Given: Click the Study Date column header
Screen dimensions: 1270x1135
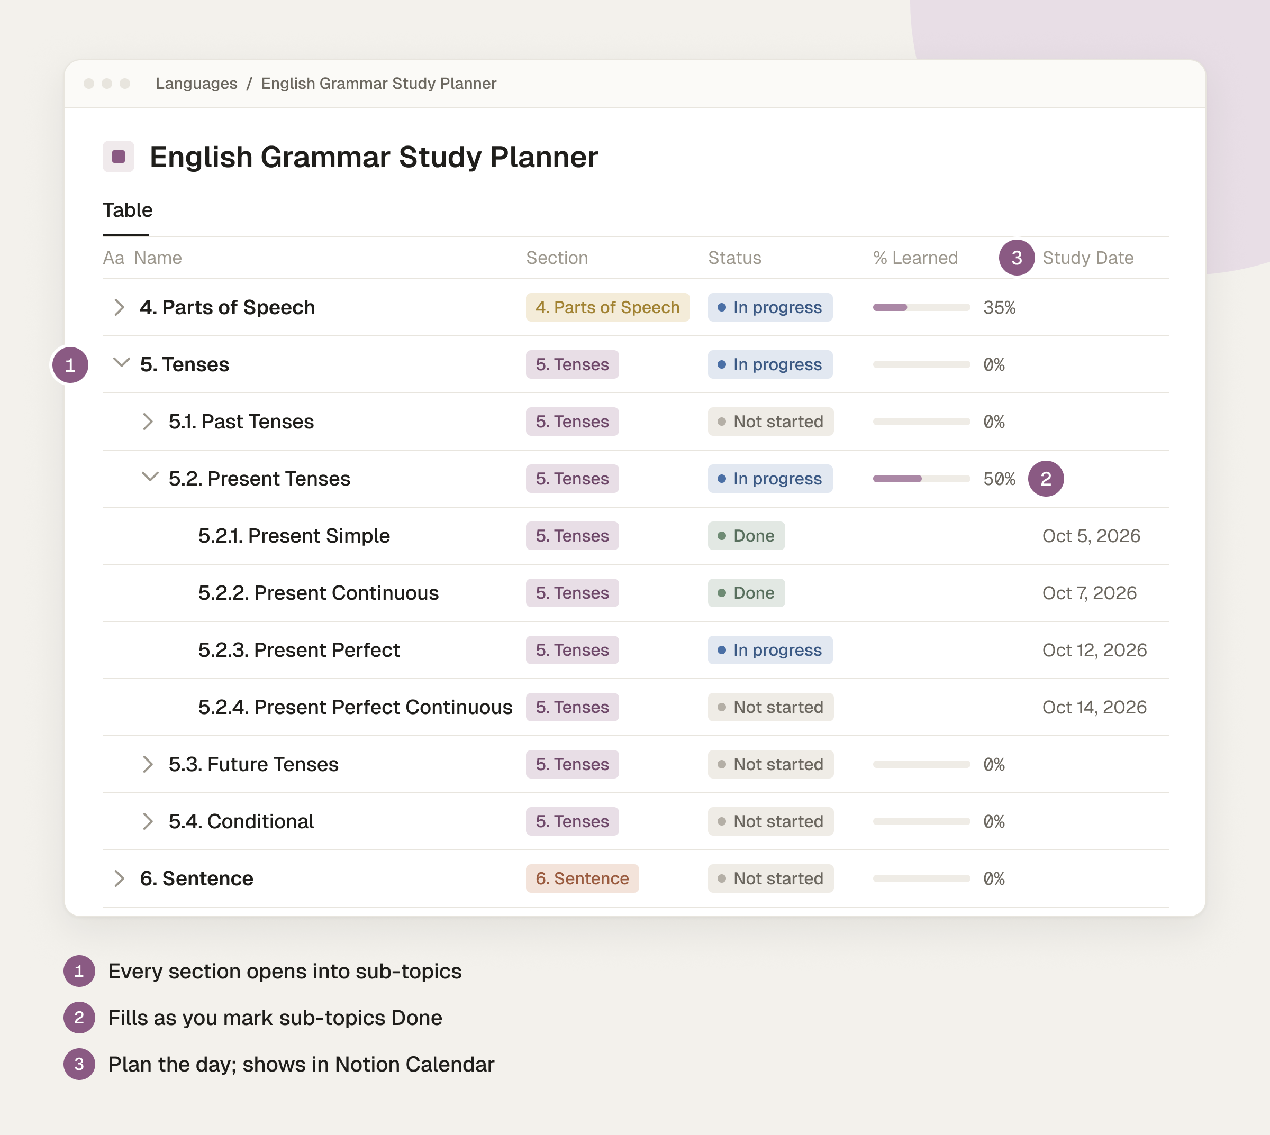Looking at the screenshot, I should (1088, 258).
